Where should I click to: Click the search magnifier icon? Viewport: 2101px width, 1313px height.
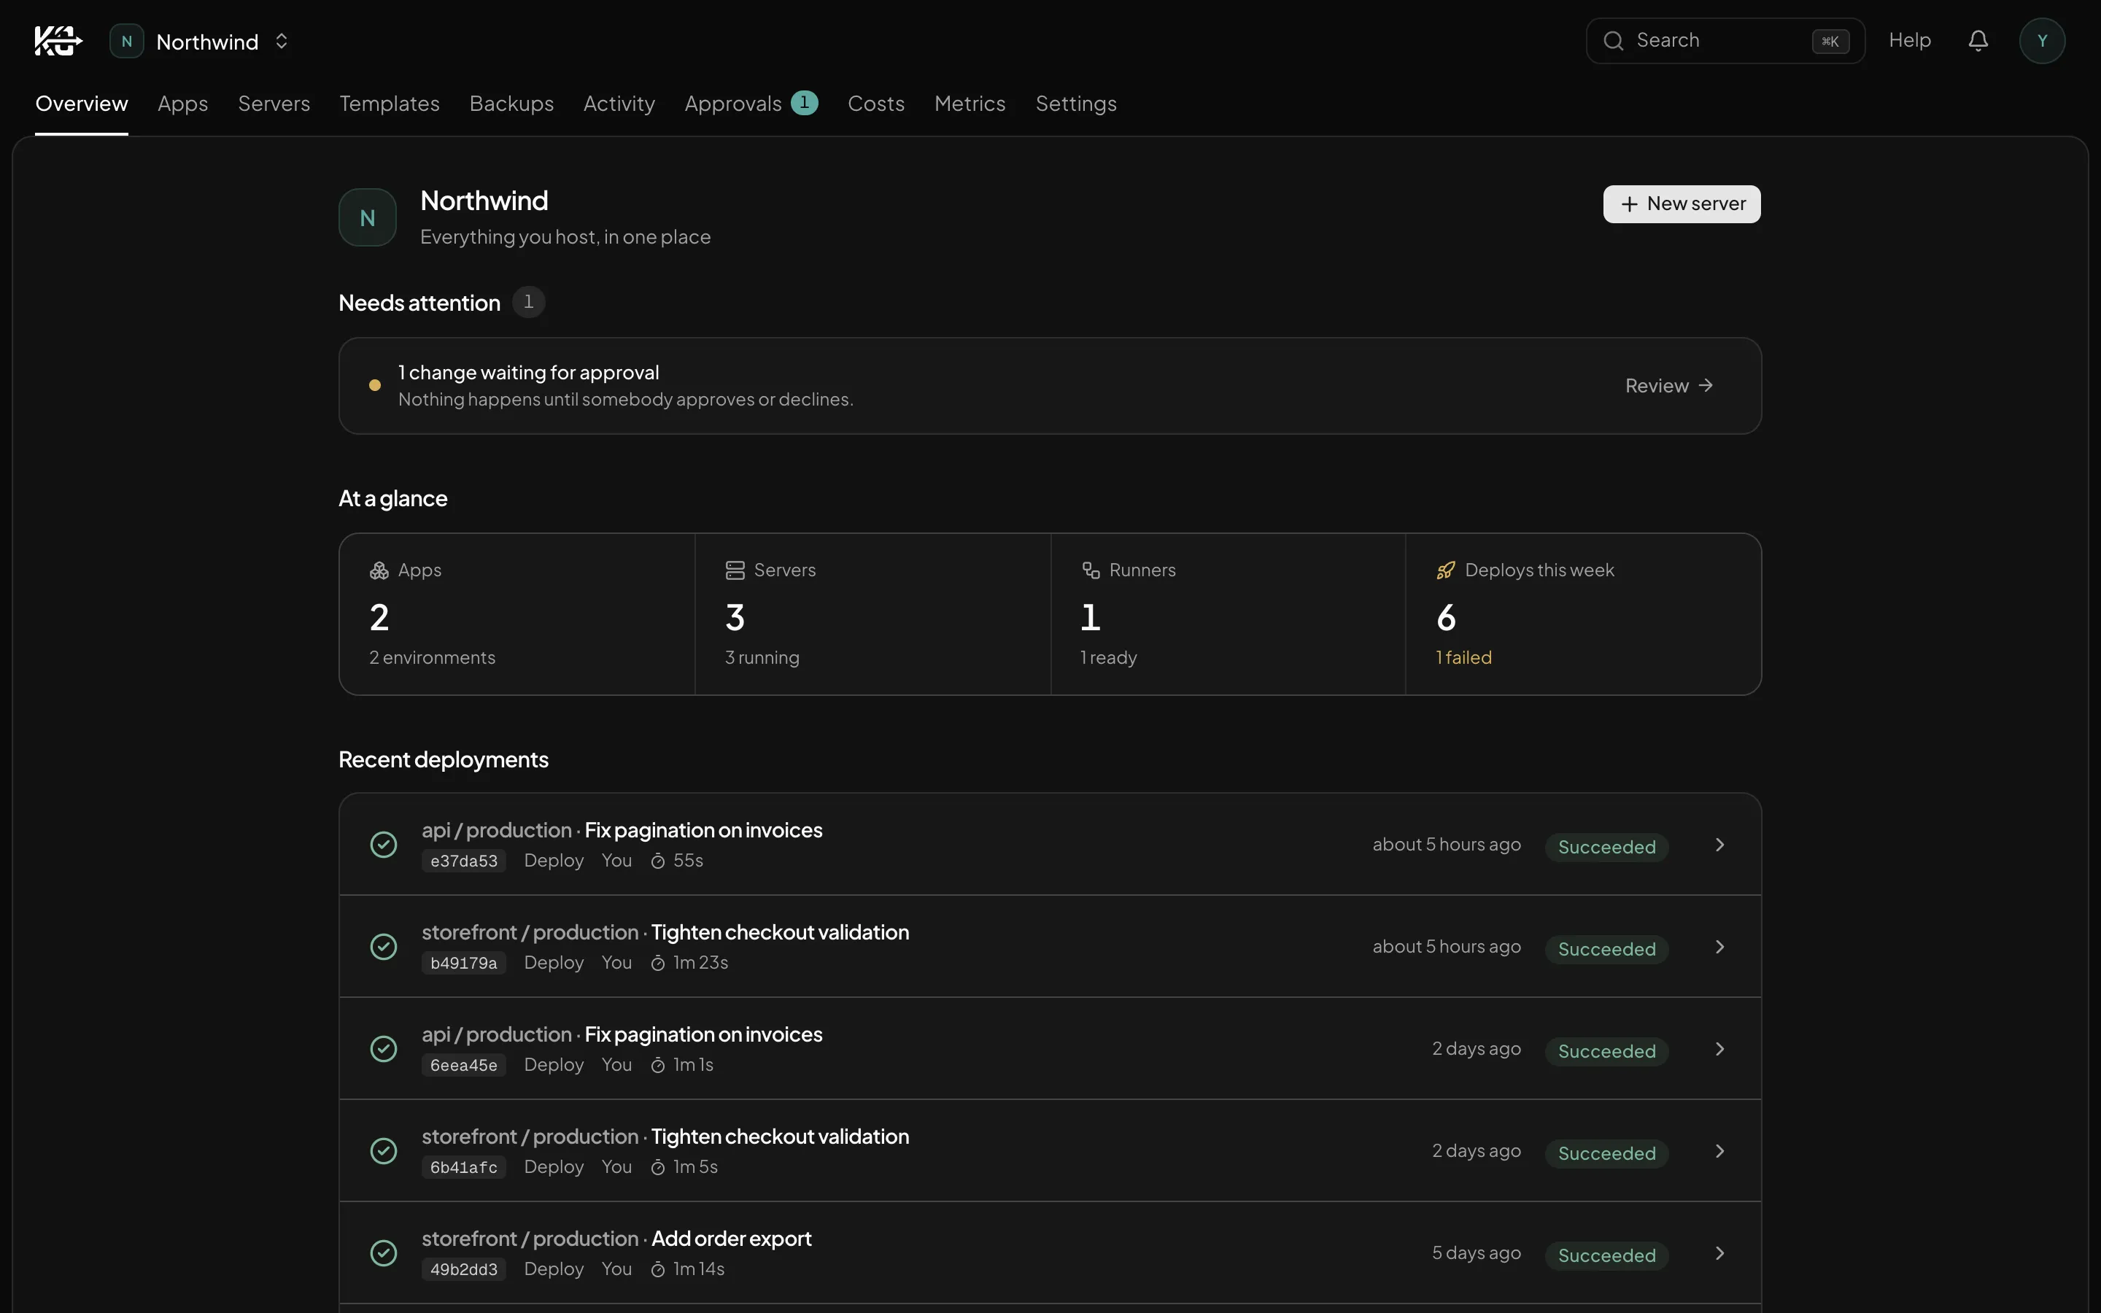[x=1613, y=41]
